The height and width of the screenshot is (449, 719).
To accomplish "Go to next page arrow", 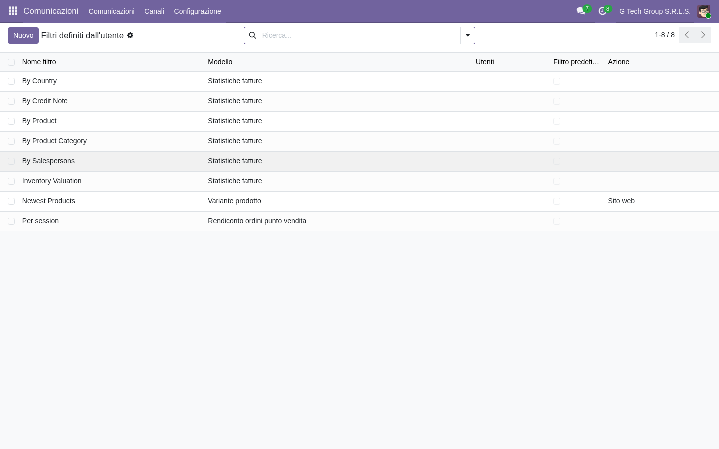I will [703, 35].
